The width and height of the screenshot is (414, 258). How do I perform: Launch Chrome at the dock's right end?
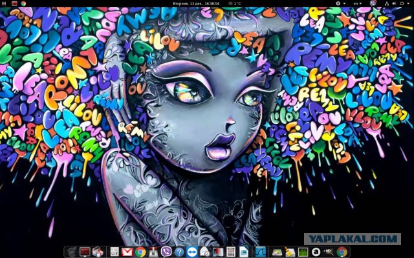click(x=342, y=252)
